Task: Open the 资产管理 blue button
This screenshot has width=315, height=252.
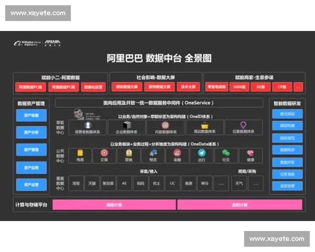Action: pyautogui.click(x=31, y=150)
